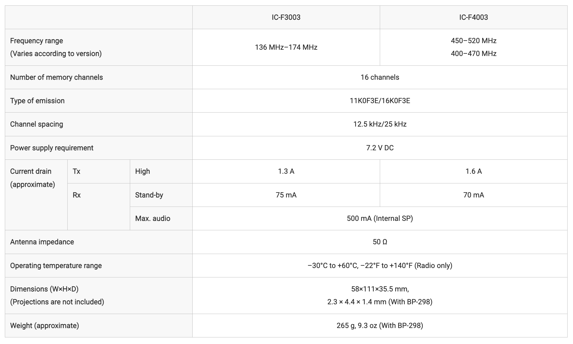The height and width of the screenshot is (344, 573).
Task: Click the 11K0F3E/16K0F3E emission value
Action: coord(380,101)
